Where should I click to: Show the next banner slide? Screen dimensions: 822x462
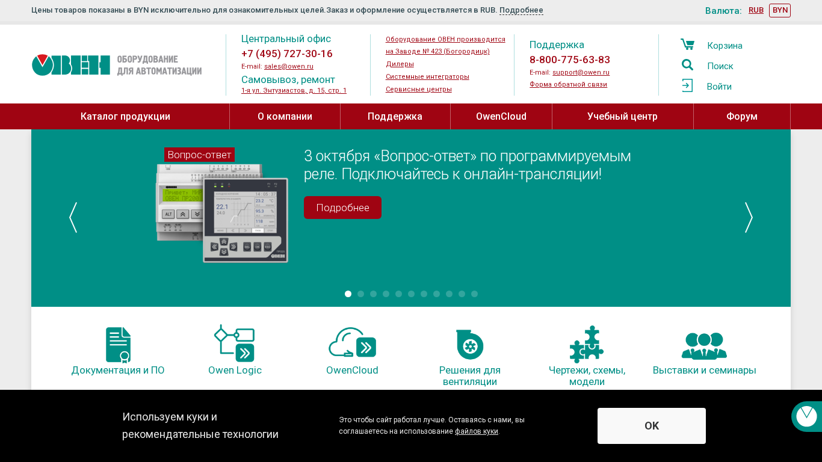(749, 217)
